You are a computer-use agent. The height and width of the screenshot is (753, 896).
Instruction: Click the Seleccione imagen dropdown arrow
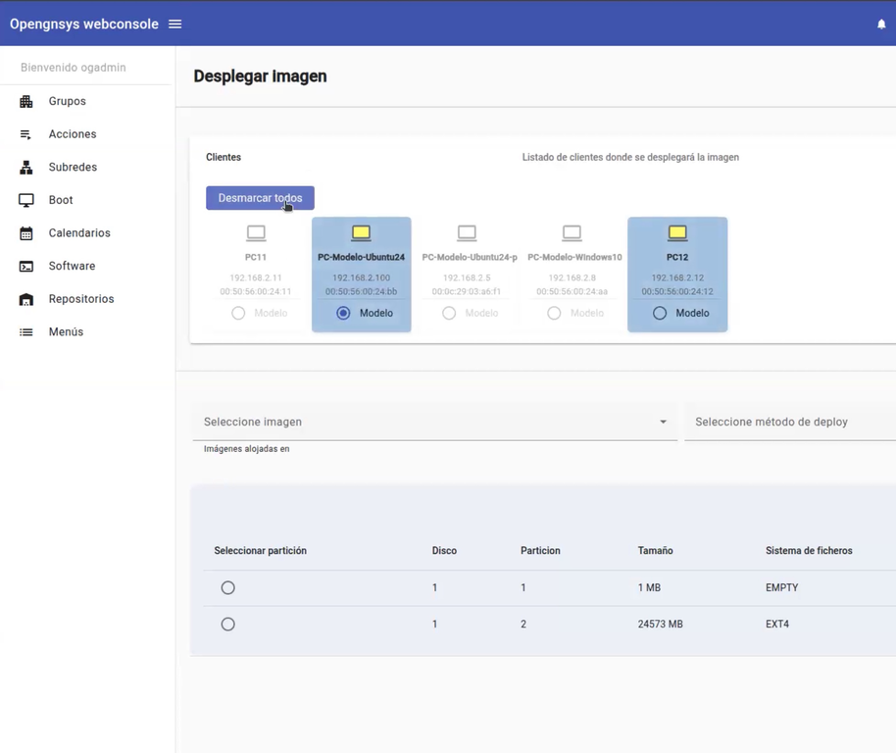click(663, 422)
